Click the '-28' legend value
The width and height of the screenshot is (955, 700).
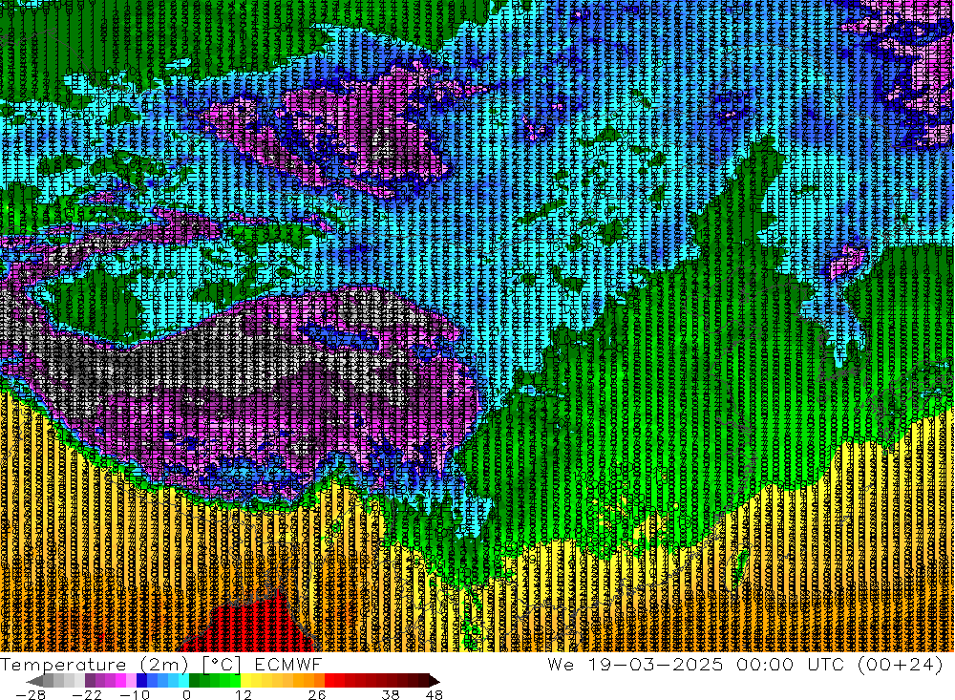click(x=31, y=695)
